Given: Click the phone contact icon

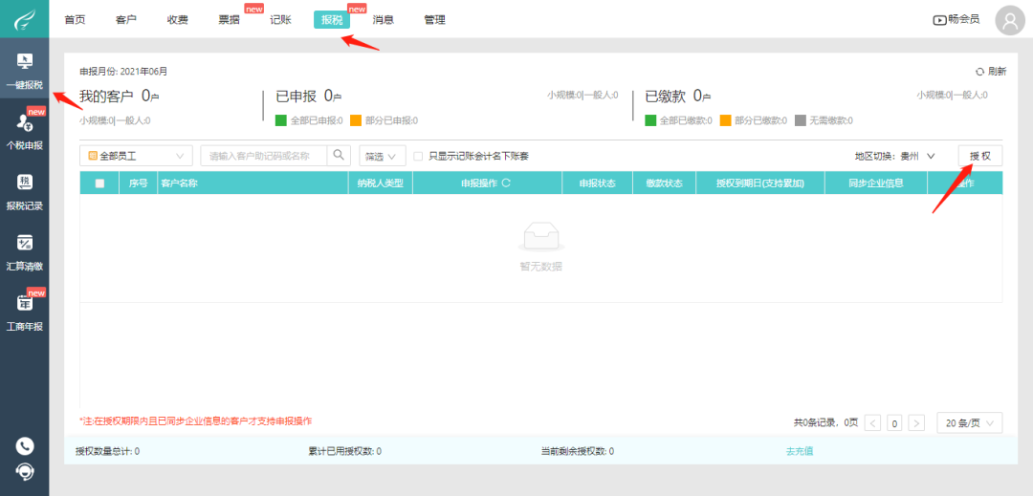Looking at the screenshot, I should (x=24, y=446).
